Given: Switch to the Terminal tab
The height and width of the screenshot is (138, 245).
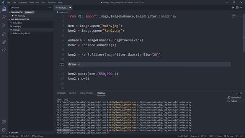Looking at the screenshot, I should point(101,93).
